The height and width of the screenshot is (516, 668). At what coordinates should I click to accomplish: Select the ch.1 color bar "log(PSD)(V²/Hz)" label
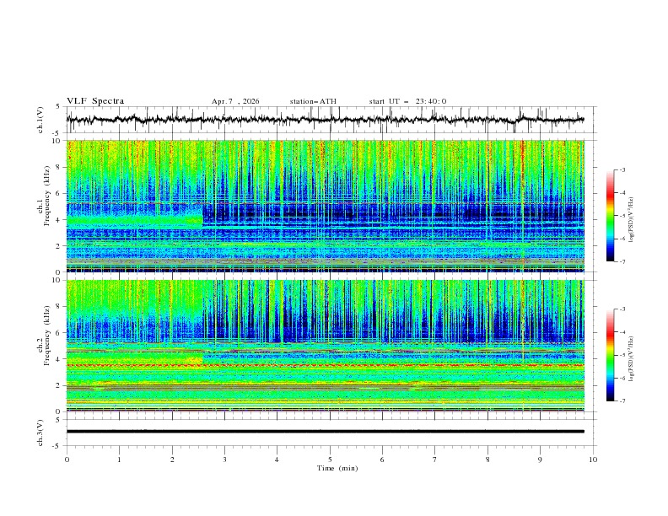click(631, 220)
